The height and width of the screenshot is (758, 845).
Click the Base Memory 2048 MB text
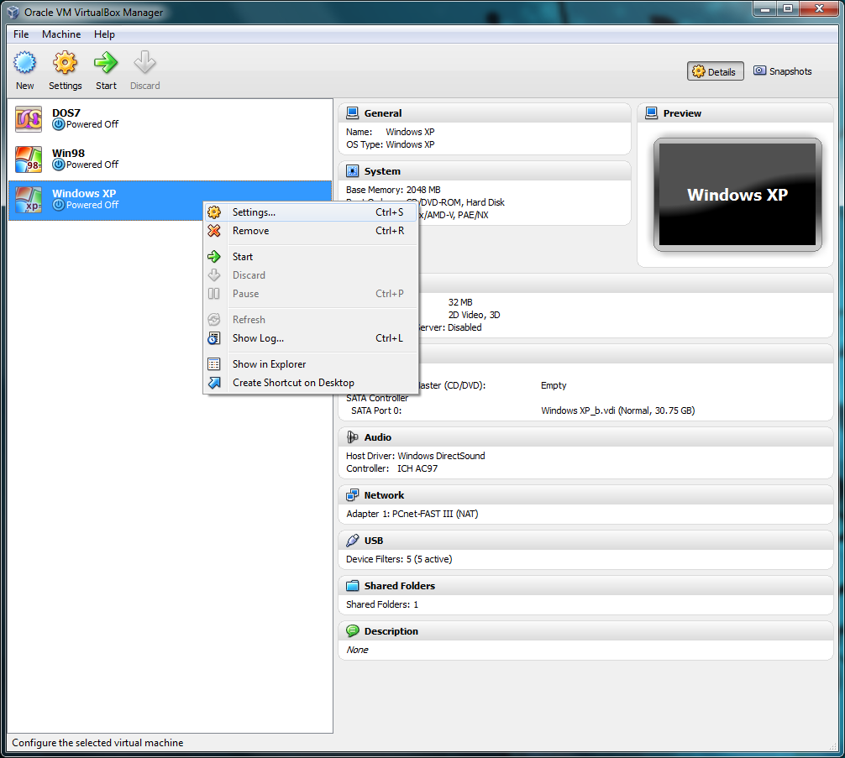pos(393,190)
